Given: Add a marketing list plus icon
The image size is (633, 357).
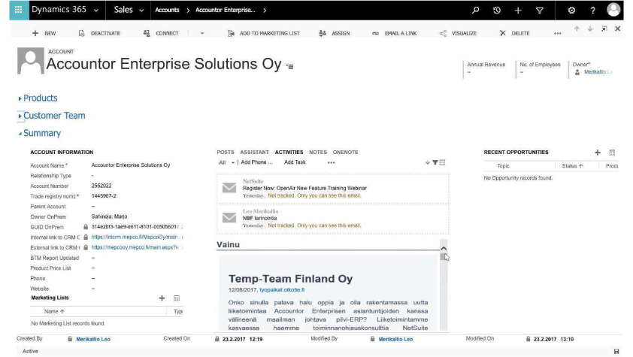Looking at the screenshot, I should tap(162, 298).
